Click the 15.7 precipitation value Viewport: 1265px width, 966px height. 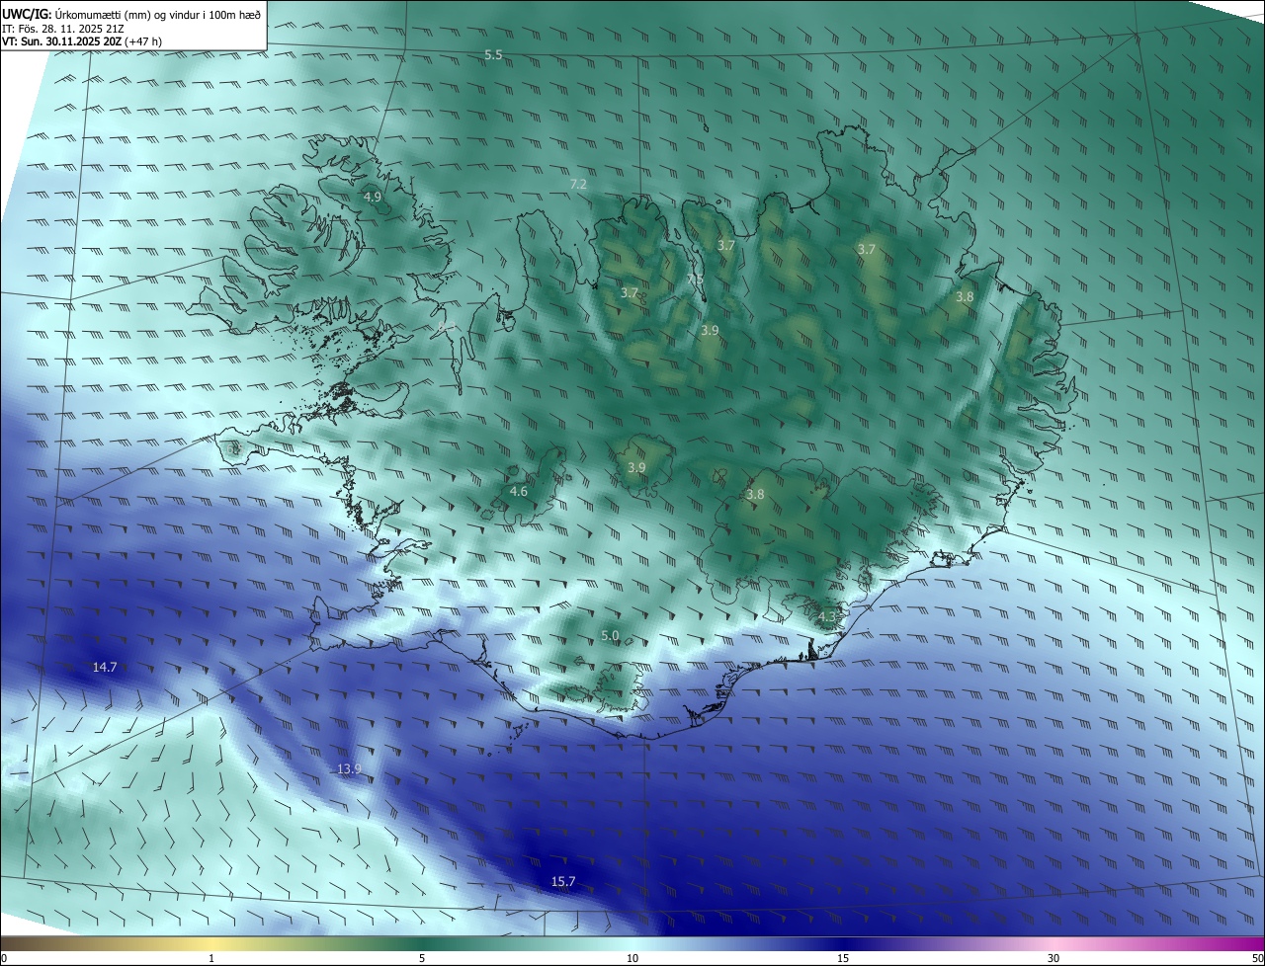(563, 882)
